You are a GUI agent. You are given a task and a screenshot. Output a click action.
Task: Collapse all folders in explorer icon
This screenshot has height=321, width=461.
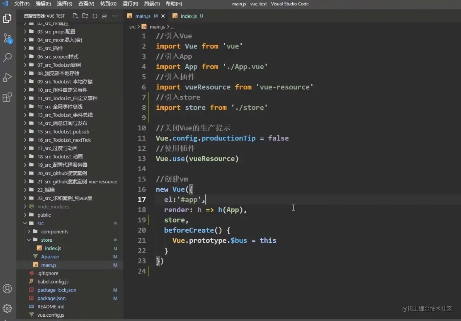click(x=105, y=16)
